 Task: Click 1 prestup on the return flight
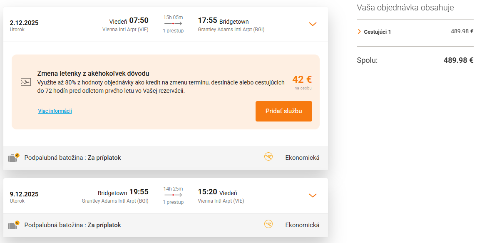pos(173,202)
